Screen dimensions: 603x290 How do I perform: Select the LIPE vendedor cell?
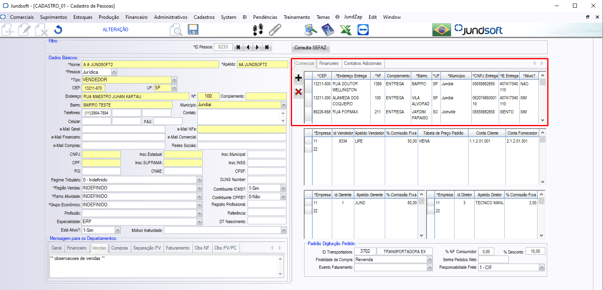[369, 141]
